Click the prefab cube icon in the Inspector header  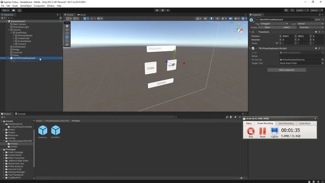pyautogui.click(x=251, y=20)
